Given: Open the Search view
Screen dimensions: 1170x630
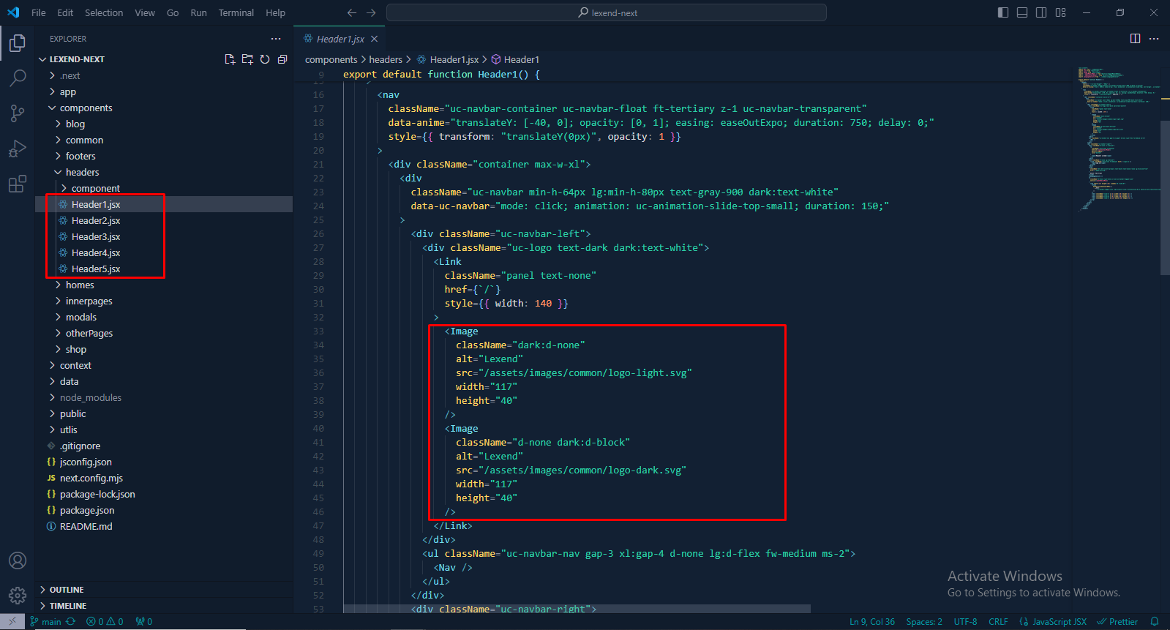Looking at the screenshot, I should [x=18, y=78].
